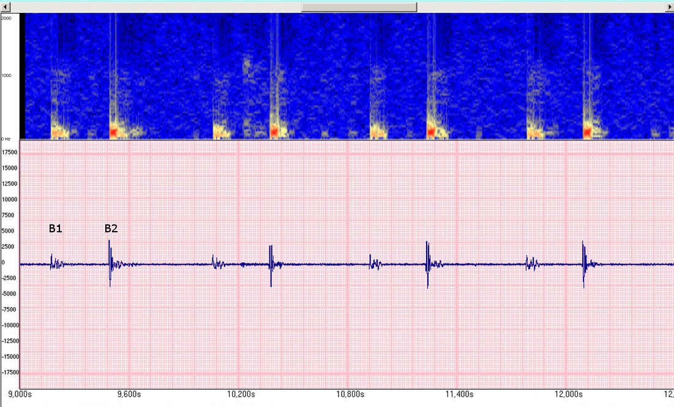674x407 pixels.
Task: Click the 9,000s time axis label
Action: (x=20, y=393)
